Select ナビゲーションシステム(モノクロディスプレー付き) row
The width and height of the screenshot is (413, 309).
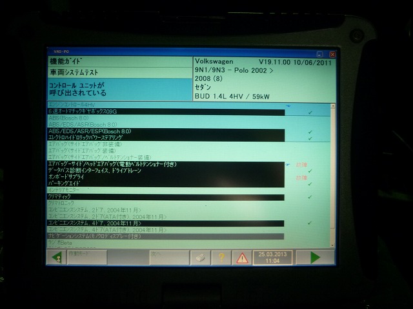point(166,236)
